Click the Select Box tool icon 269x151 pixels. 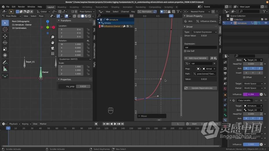tap(5, 23)
